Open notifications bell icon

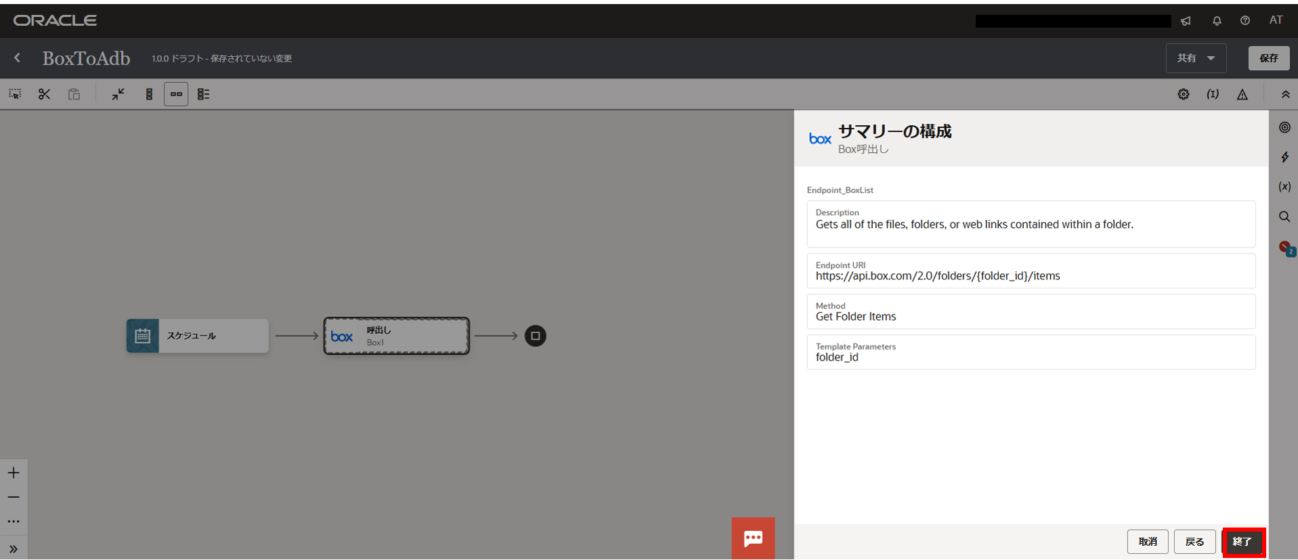tap(1217, 21)
